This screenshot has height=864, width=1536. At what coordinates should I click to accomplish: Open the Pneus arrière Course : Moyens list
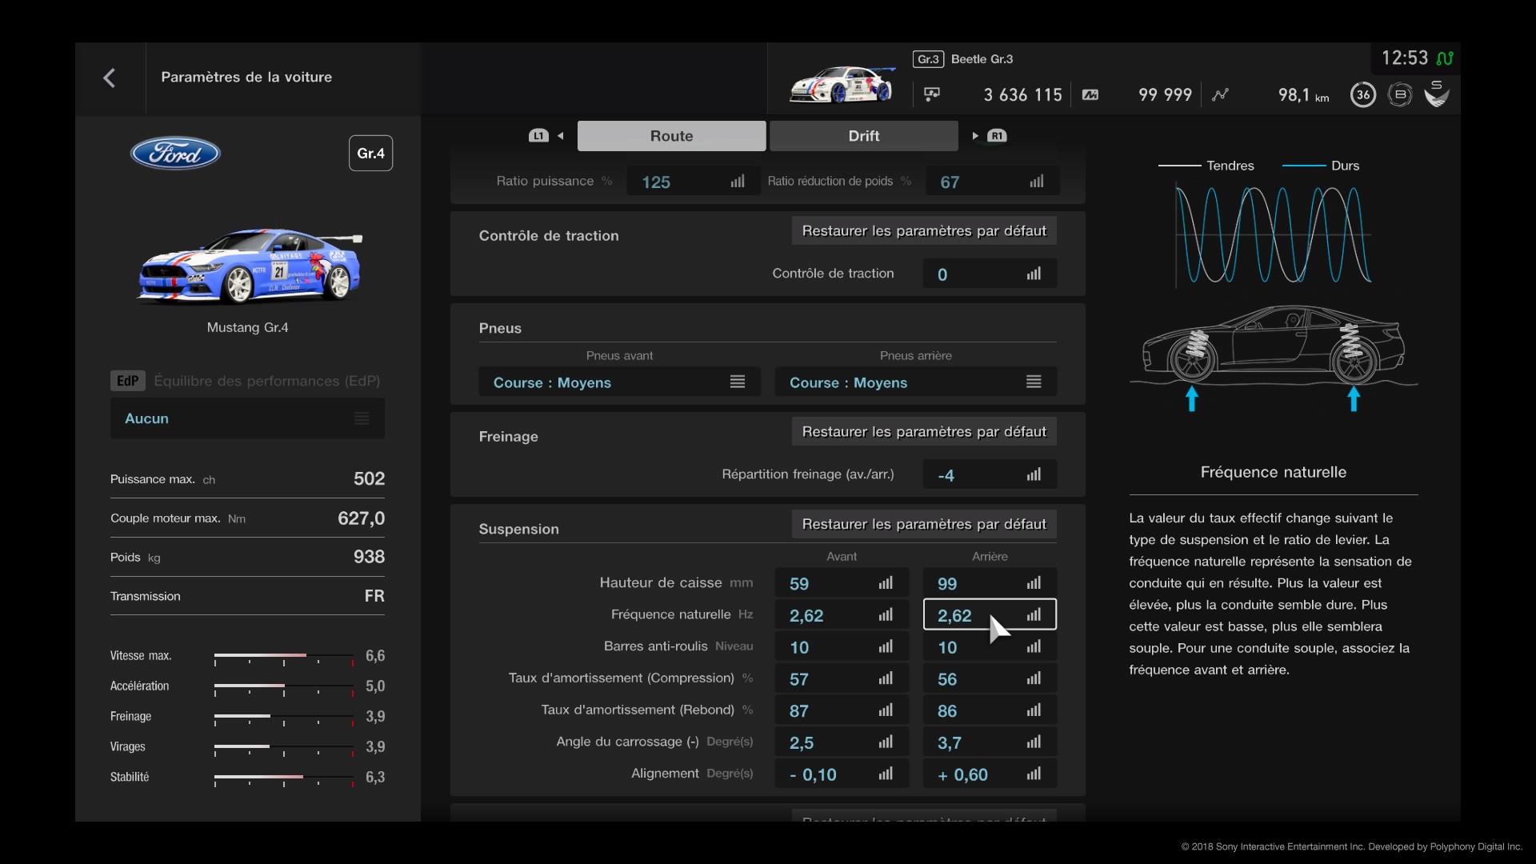click(x=916, y=382)
